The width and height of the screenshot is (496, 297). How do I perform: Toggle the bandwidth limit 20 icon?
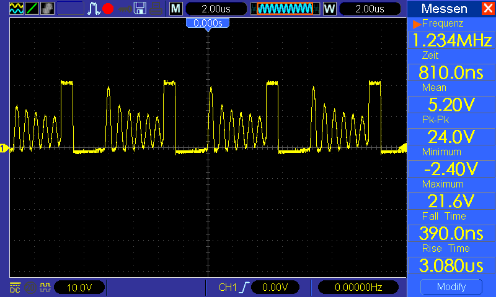click(30, 288)
